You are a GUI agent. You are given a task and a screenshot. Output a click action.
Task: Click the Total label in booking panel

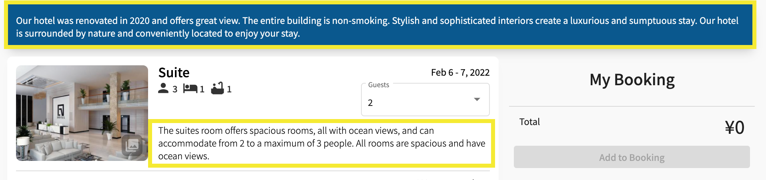[529, 122]
